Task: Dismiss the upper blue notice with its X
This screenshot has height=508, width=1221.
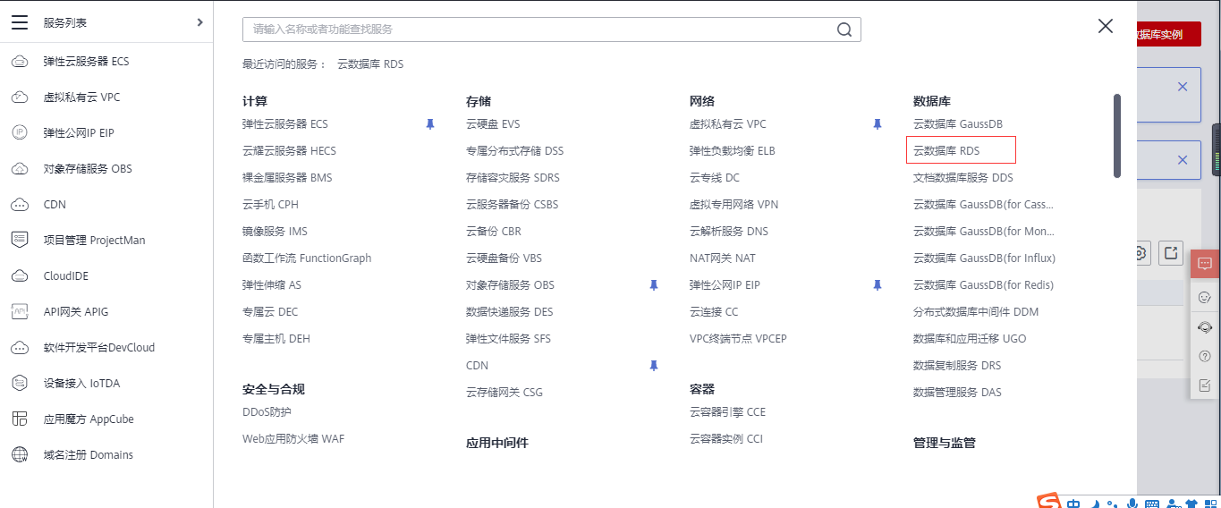Action: [1183, 87]
